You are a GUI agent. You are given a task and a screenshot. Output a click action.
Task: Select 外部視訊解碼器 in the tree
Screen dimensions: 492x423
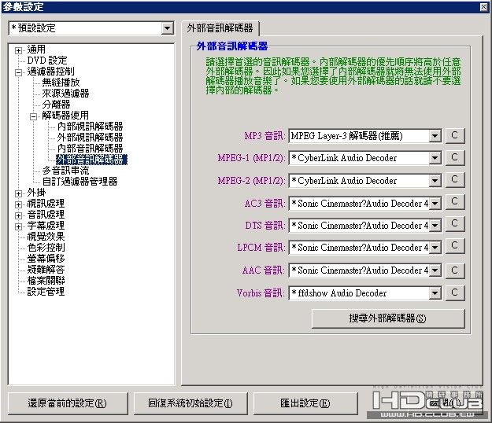click(90, 138)
